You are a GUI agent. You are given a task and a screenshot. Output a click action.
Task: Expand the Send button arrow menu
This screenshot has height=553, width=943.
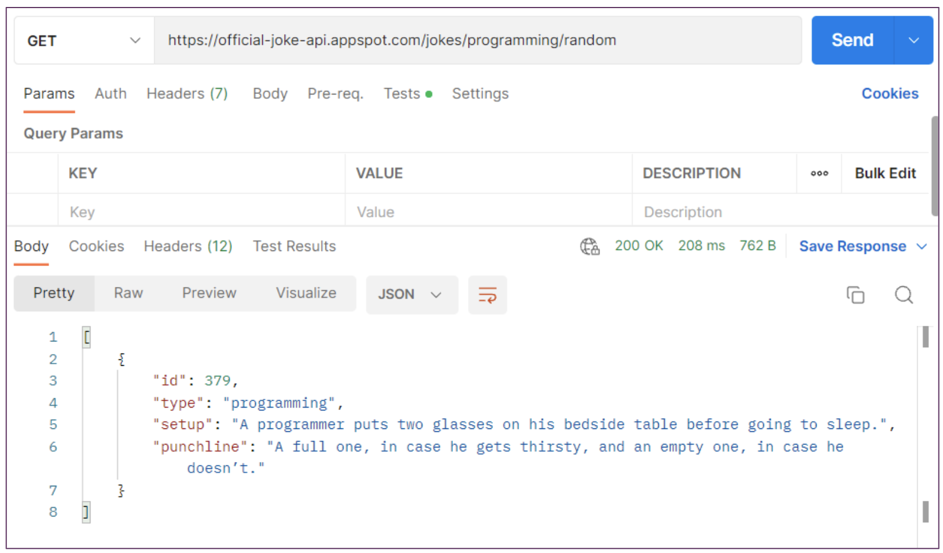pos(913,41)
